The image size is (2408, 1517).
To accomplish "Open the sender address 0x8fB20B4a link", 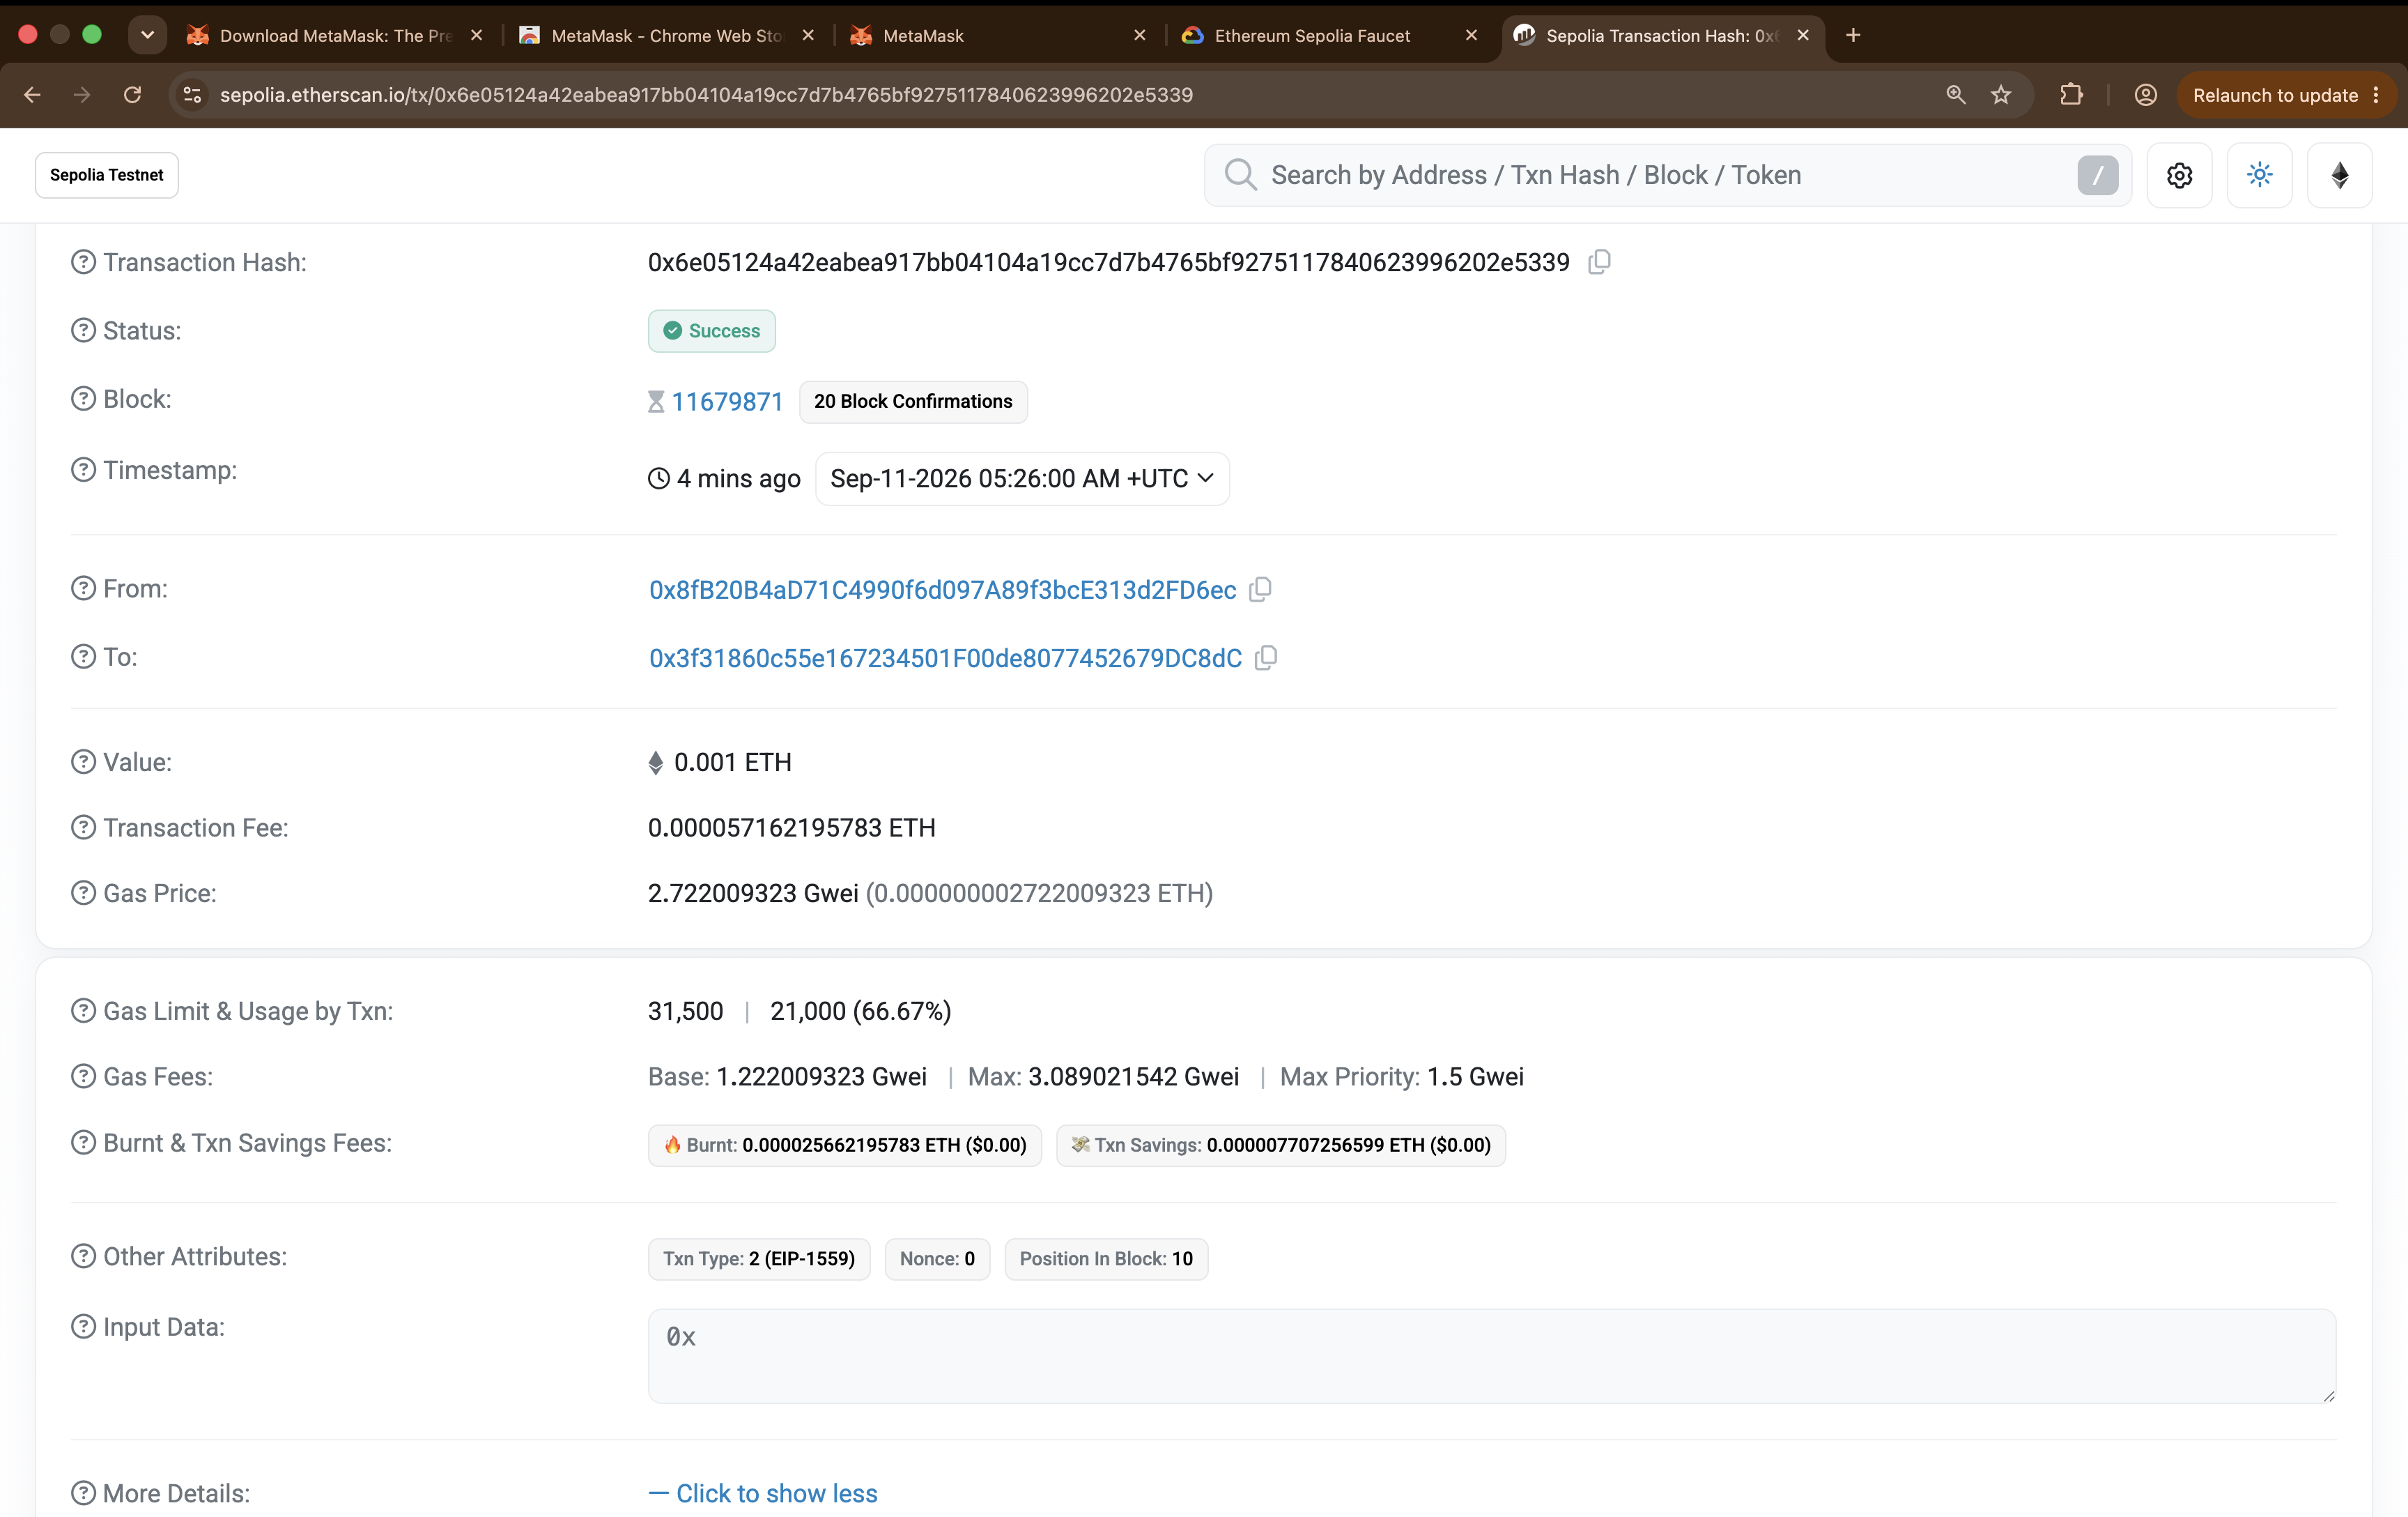I will pyautogui.click(x=942, y=589).
